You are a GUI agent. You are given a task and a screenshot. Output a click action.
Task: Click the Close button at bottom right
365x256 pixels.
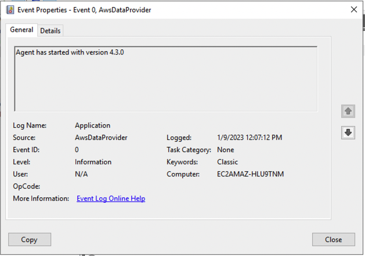coord(333,239)
